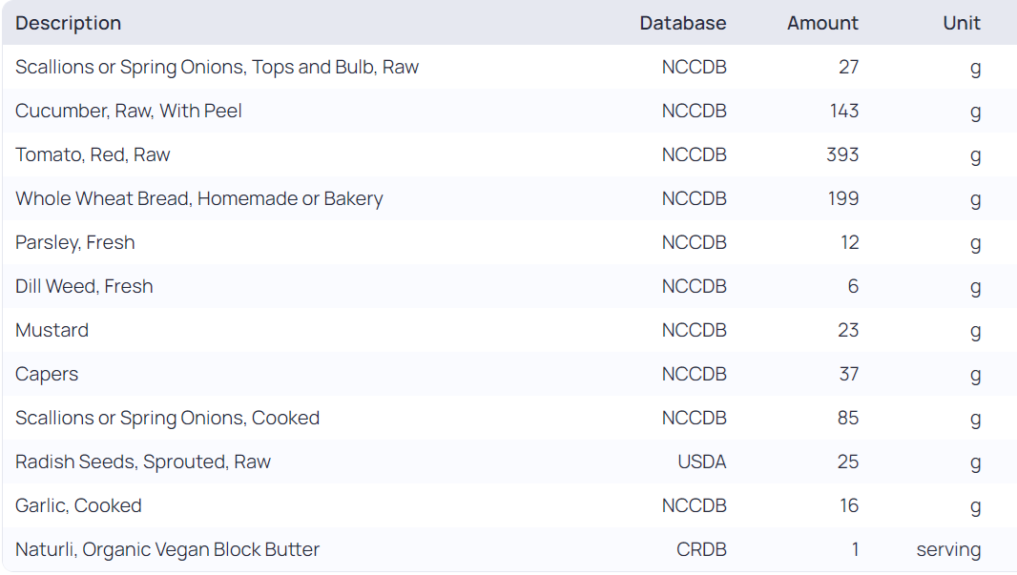Viewport: 1017px width, 575px height.
Task: Open Naturli, Organic Vegan Block Butter item
Action: 167,549
